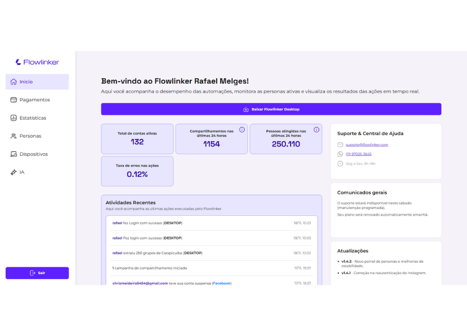Click the Personas people icon
The height and width of the screenshot is (336, 467).
click(x=13, y=136)
